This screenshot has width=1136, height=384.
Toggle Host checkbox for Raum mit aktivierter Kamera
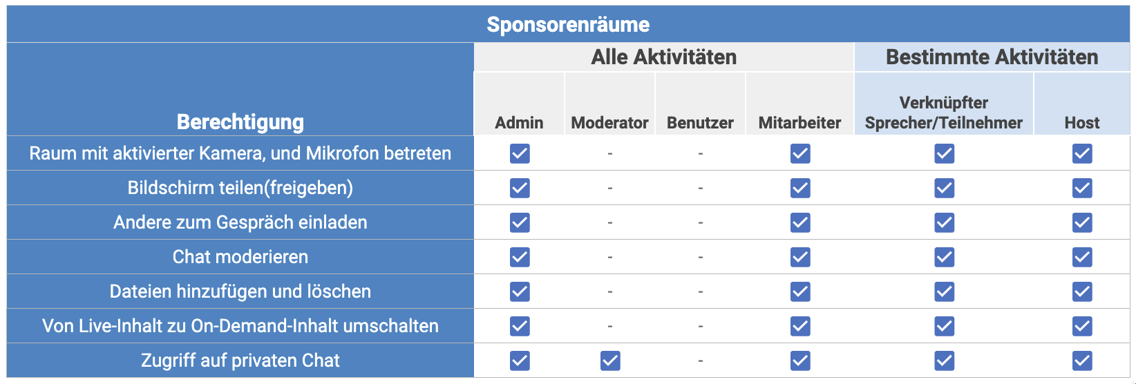(x=1082, y=153)
